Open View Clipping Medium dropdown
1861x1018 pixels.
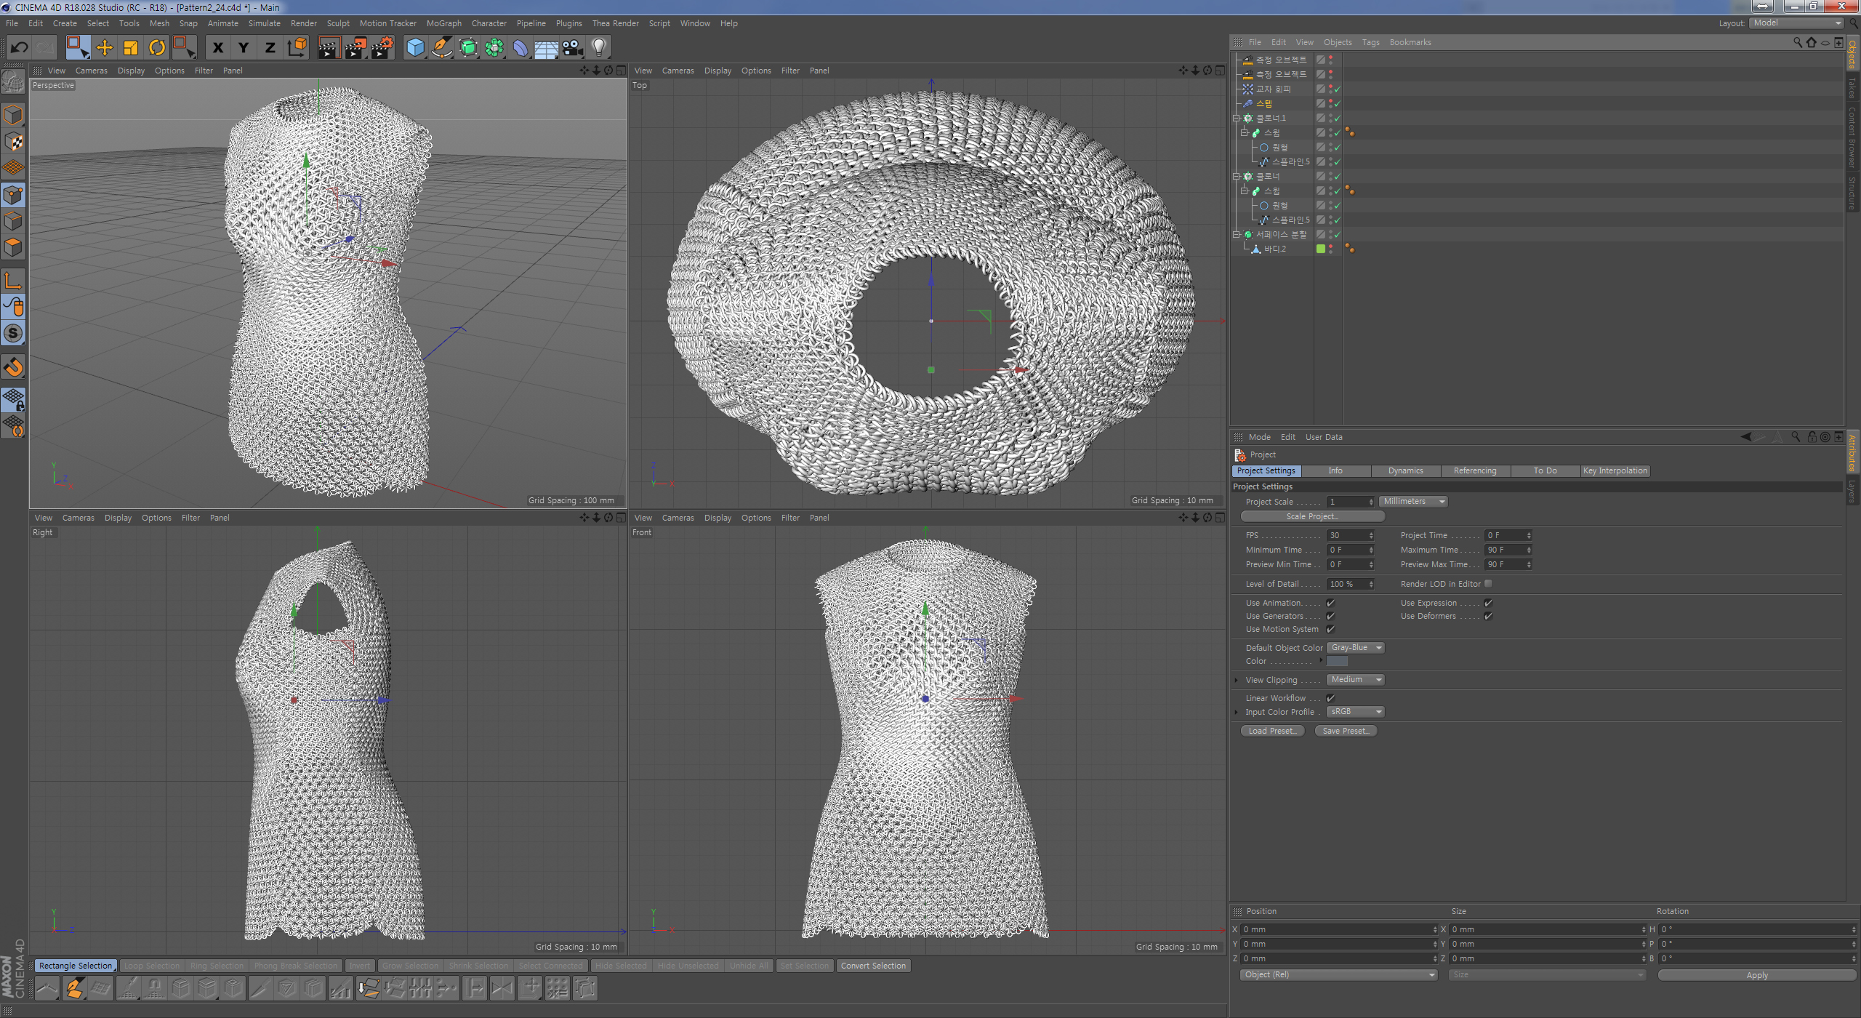[1355, 680]
